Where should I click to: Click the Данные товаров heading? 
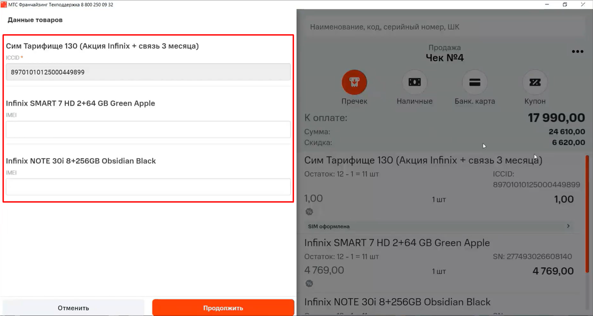[35, 20]
